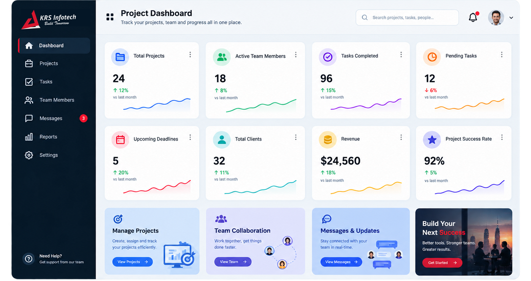The width and height of the screenshot is (531, 281).
Task: Click the Total Projects folder icon
Action: [120, 57]
